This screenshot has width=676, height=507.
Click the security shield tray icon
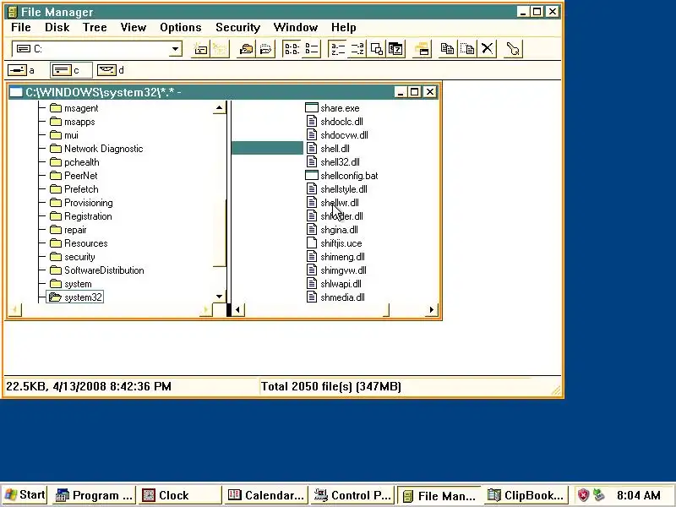[x=583, y=495]
